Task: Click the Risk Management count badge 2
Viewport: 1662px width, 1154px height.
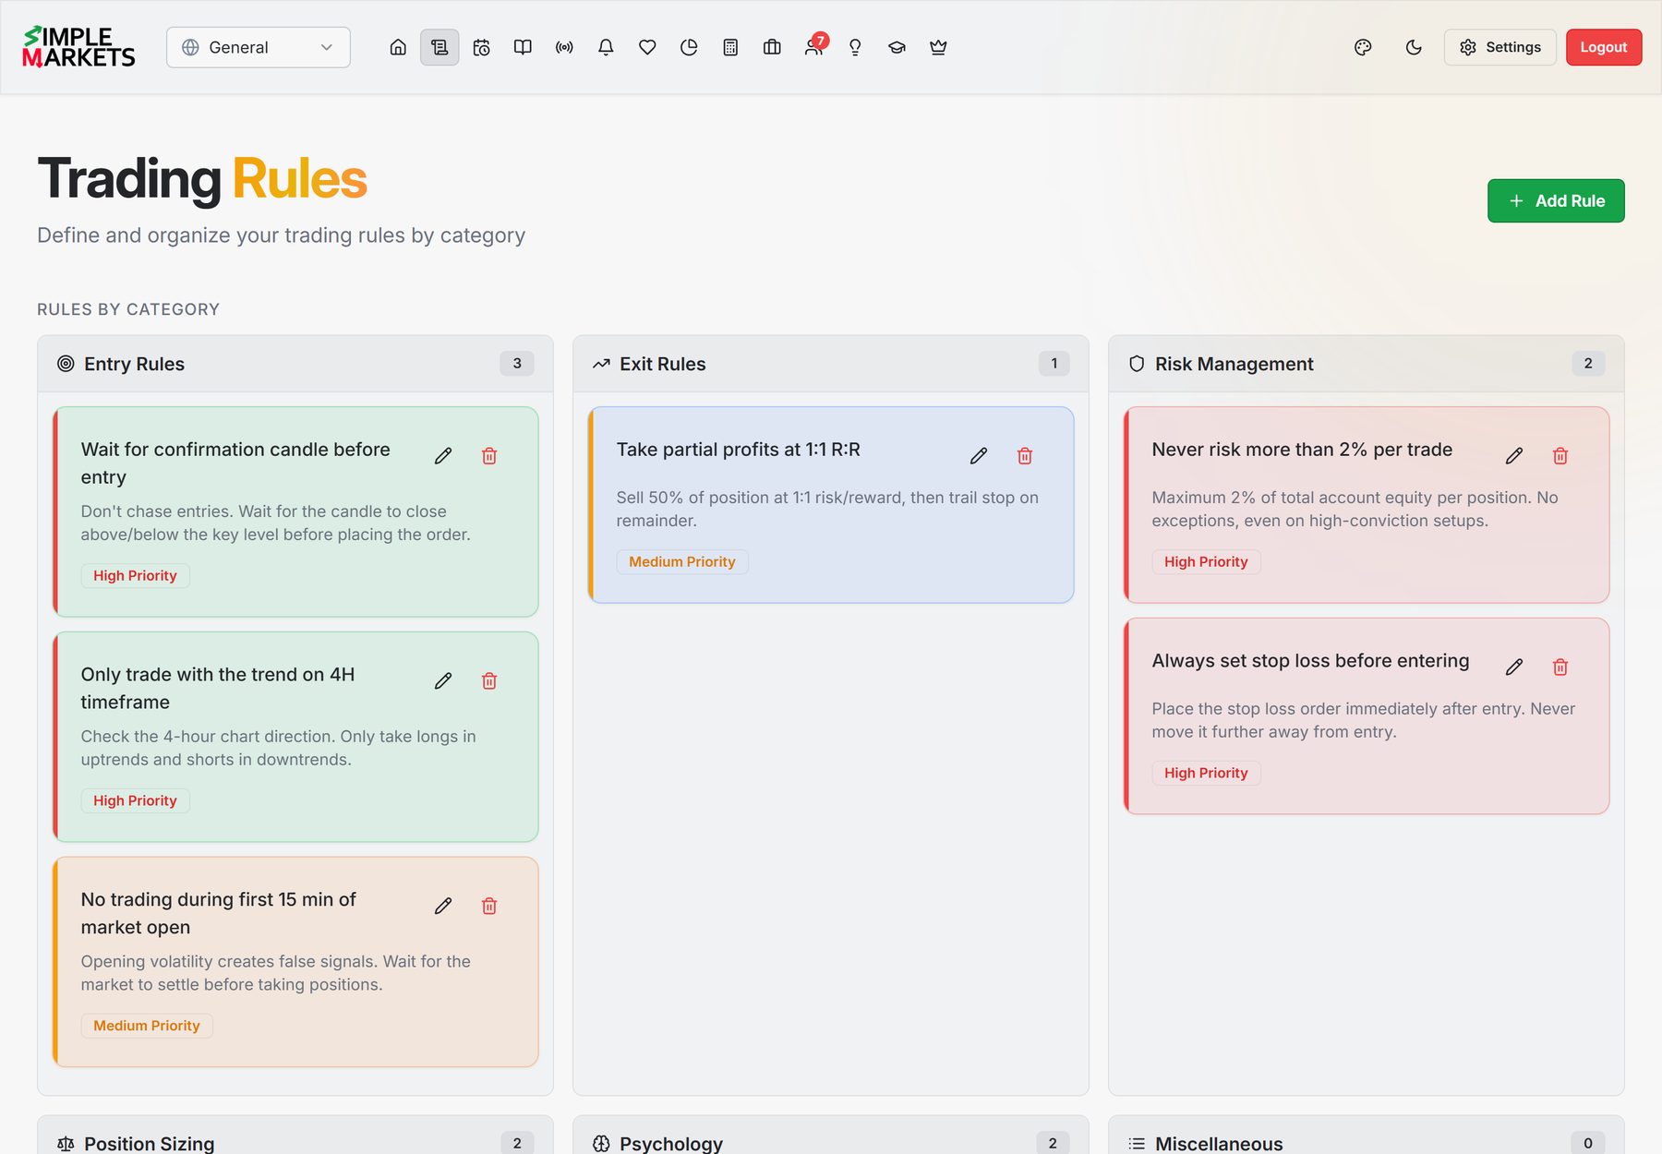Action: [x=1588, y=364]
